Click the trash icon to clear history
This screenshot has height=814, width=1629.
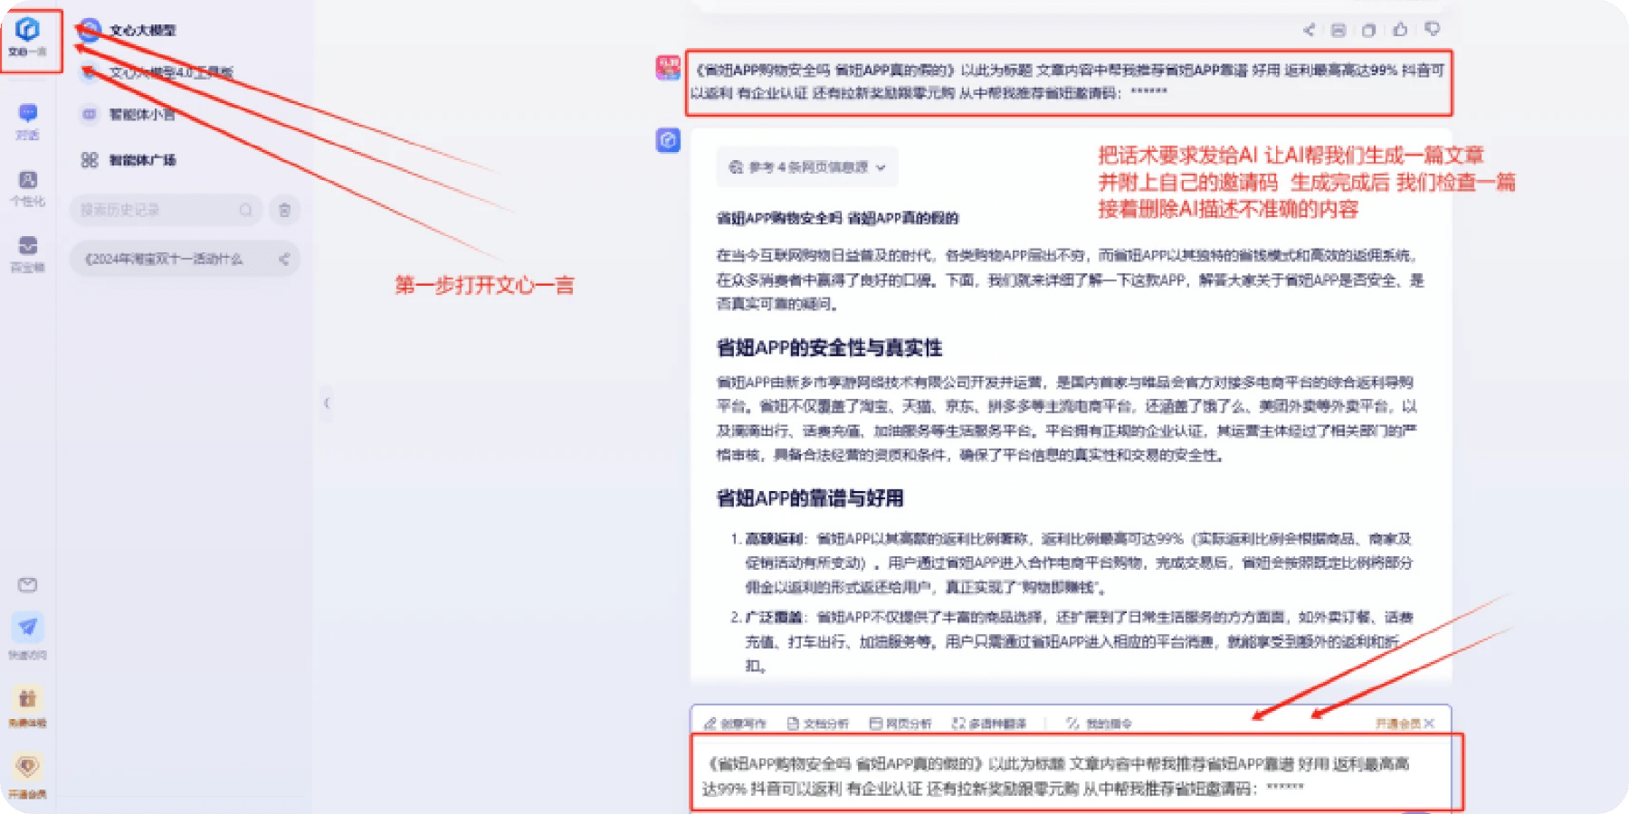284,210
